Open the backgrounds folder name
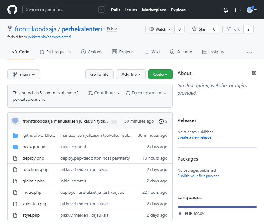The height and width of the screenshot is (224, 264). point(35,147)
